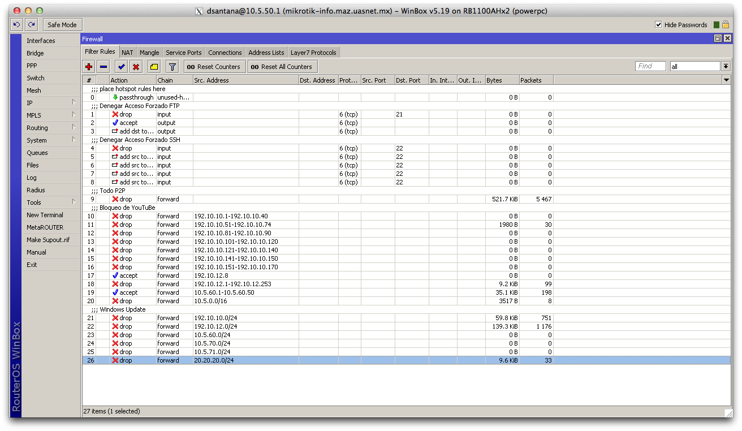Open Log in the sidebar
The height and width of the screenshot is (431, 742).
[x=32, y=178]
